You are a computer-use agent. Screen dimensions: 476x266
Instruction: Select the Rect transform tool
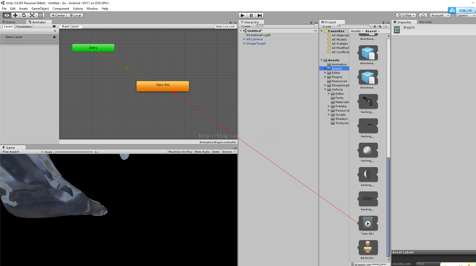point(40,15)
